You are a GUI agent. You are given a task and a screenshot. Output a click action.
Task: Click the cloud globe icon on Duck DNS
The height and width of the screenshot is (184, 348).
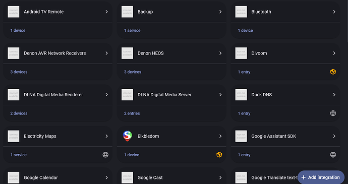(x=333, y=113)
